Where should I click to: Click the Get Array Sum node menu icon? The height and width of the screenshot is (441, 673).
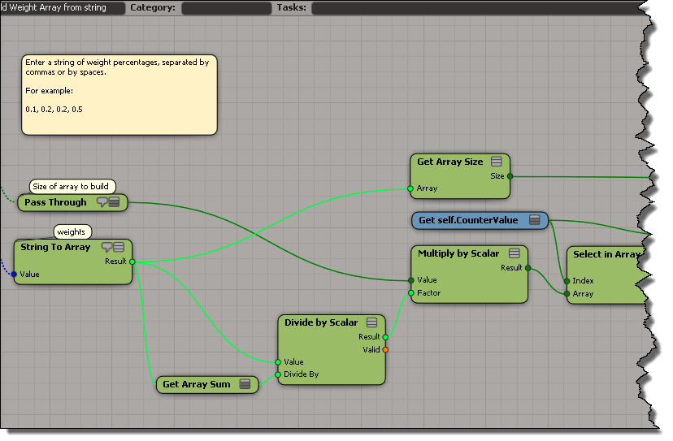[245, 384]
